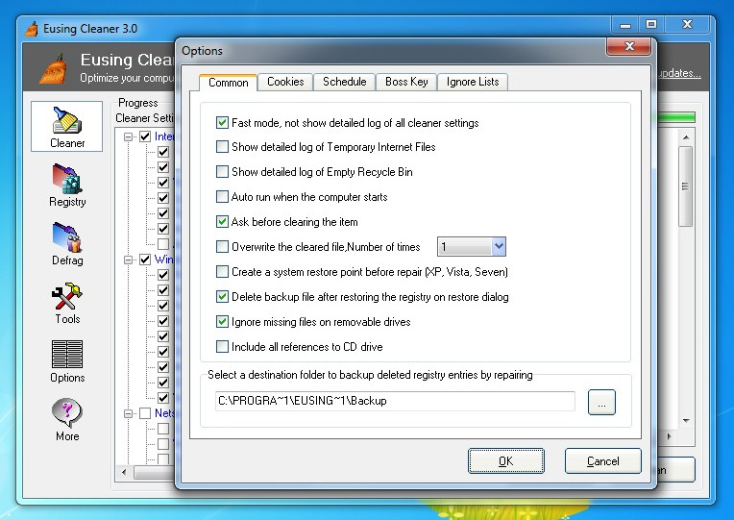Screen dimensions: 734x520
Task: Enable detailed log of Empty Recycle Bin
Action: pyautogui.click(x=222, y=171)
